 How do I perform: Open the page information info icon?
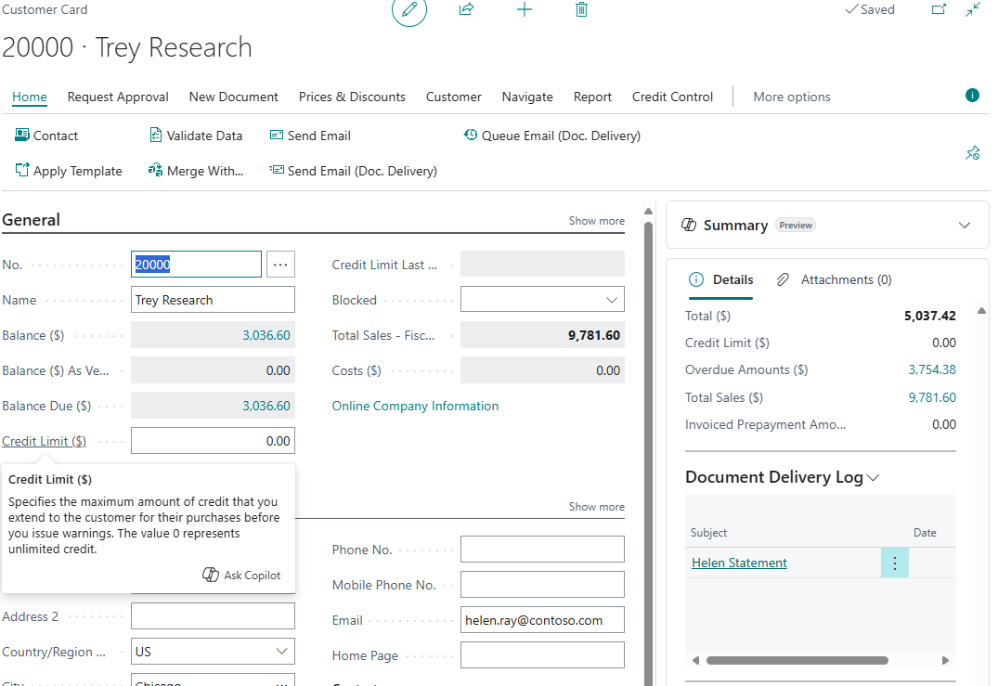point(972,95)
